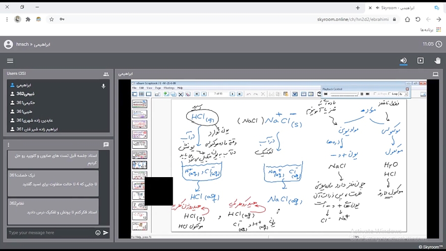Click the clock icon next to 11:05
The image size is (446, 251).
[x=439, y=44]
